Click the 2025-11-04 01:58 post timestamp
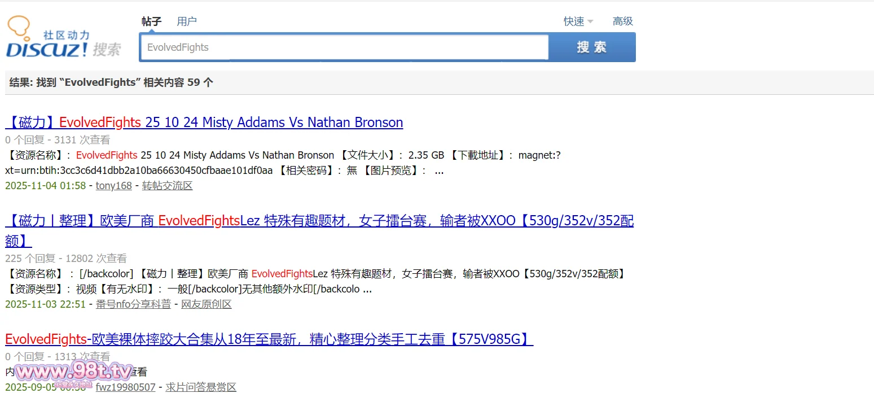This screenshot has height=393, width=874. point(45,186)
